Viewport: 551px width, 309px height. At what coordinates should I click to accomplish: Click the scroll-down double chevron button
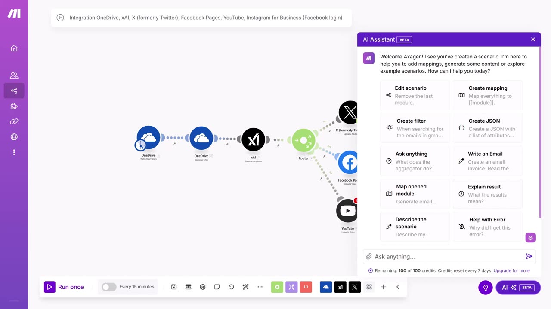pyautogui.click(x=530, y=237)
